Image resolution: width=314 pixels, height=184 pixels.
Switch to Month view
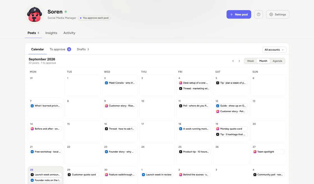pyautogui.click(x=263, y=61)
